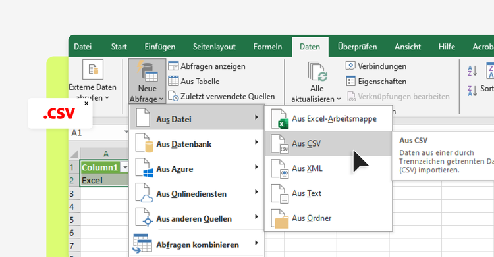
Task: Open the Überprüfen tab
Action: [357, 47]
